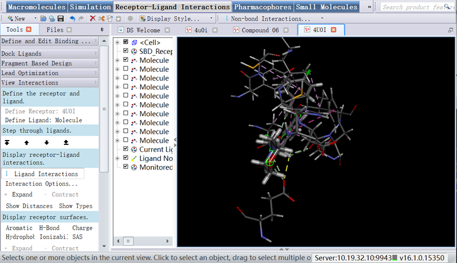This screenshot has height=263, width=457.
Task: Toggle the Monitored item checkbox
Action: (x=126, y=167)
